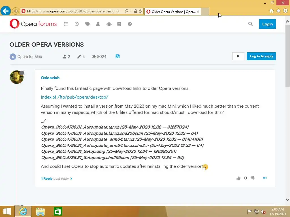Click the posts pencil icon showing 3
This screenshot has height=217, width=290.
coord(79,57)
